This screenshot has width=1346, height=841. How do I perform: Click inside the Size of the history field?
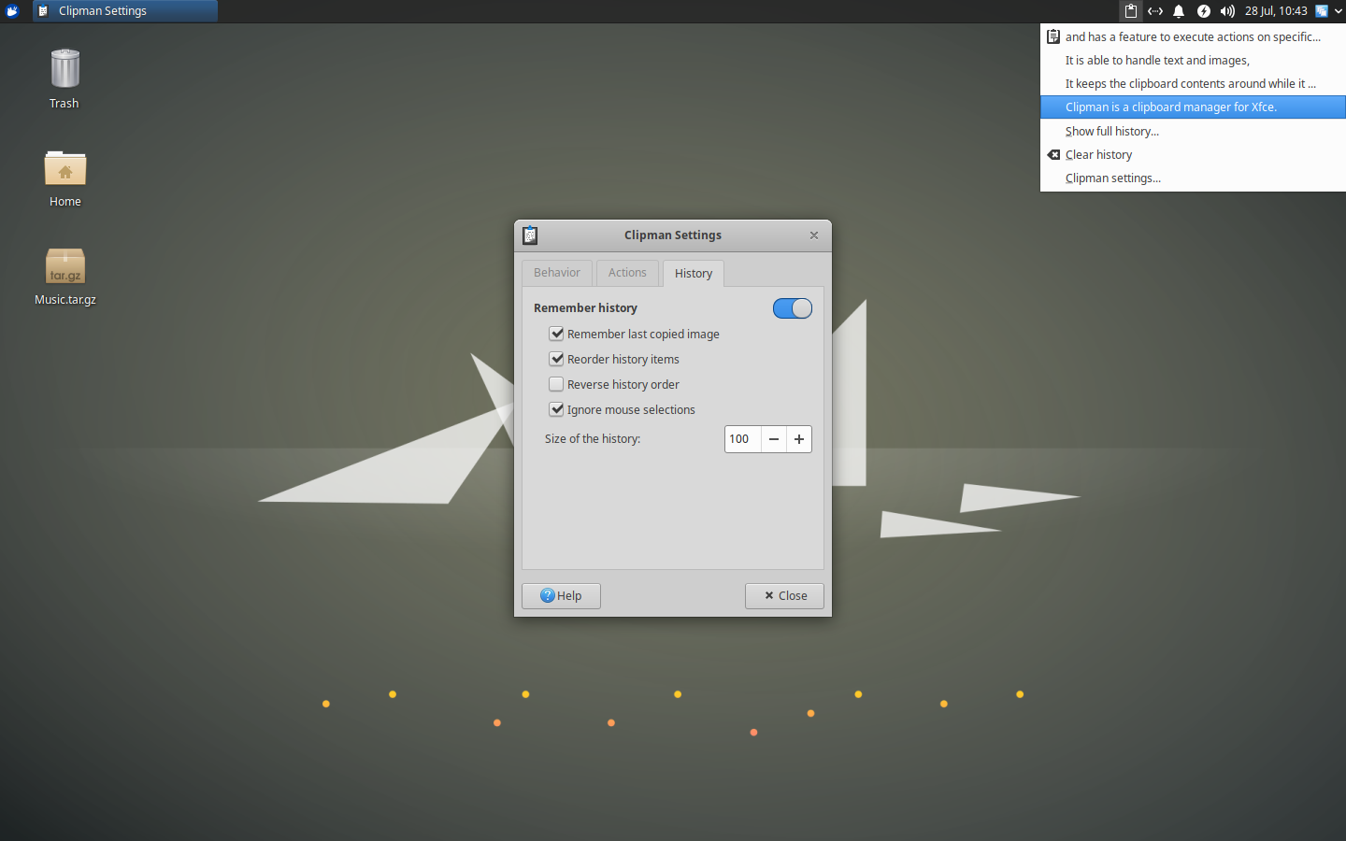[x=741, y=438]
